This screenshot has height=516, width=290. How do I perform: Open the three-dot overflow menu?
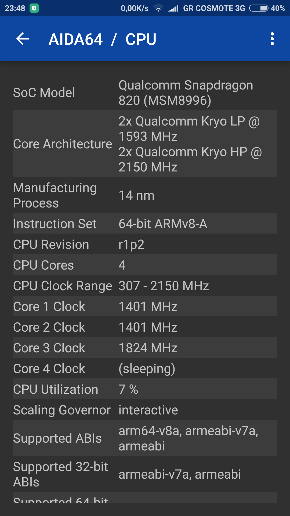[272, 39]
